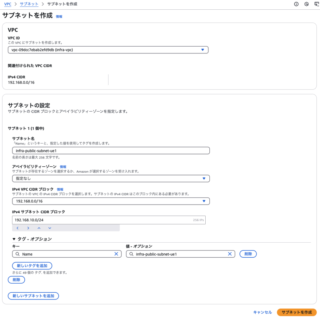The image size is (320, 318).
Task: Click left chevron under subnet CIDR block
Action: [17, 228]
